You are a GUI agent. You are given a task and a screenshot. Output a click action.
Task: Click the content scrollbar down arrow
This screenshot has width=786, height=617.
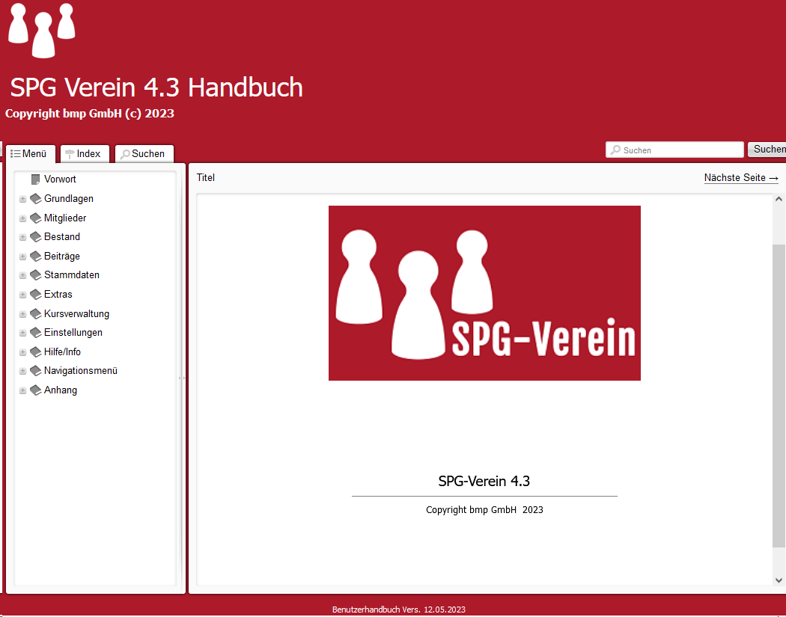point(779,580)
